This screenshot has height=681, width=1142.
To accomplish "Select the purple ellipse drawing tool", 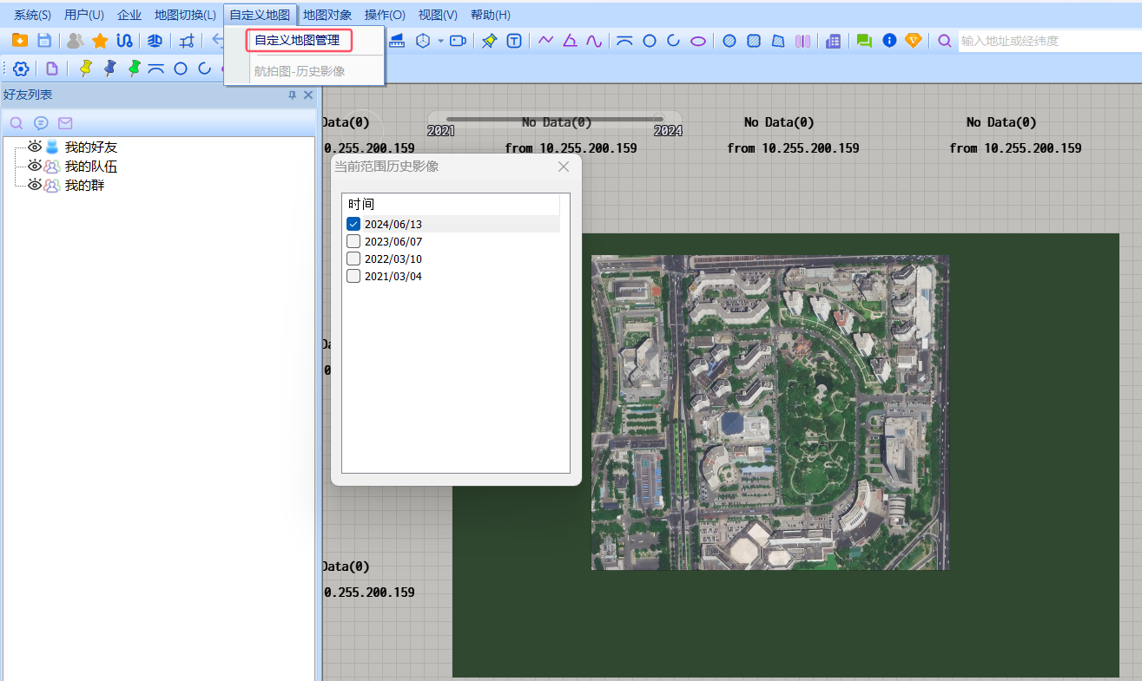I will (698, 41).
